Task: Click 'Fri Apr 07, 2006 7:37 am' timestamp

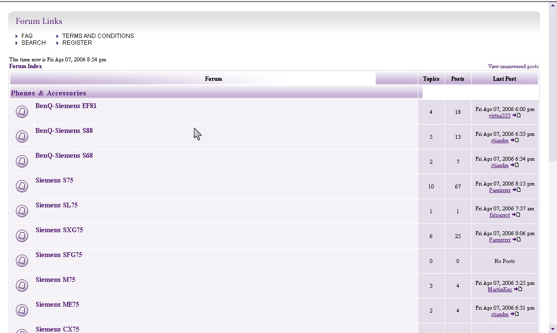Action: 505,209
